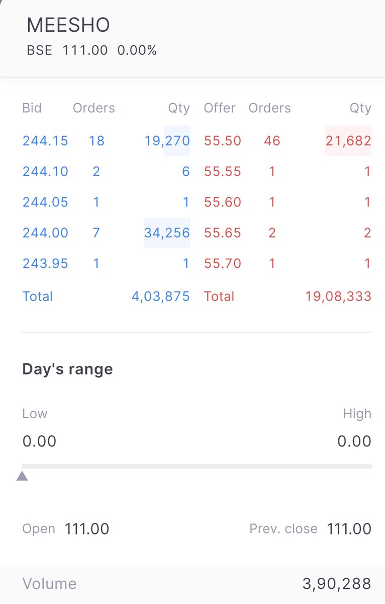Tap the Open value 111.00
Image resolution: width=385 pixels, height=604 pixels.
(x=87, y=529)
